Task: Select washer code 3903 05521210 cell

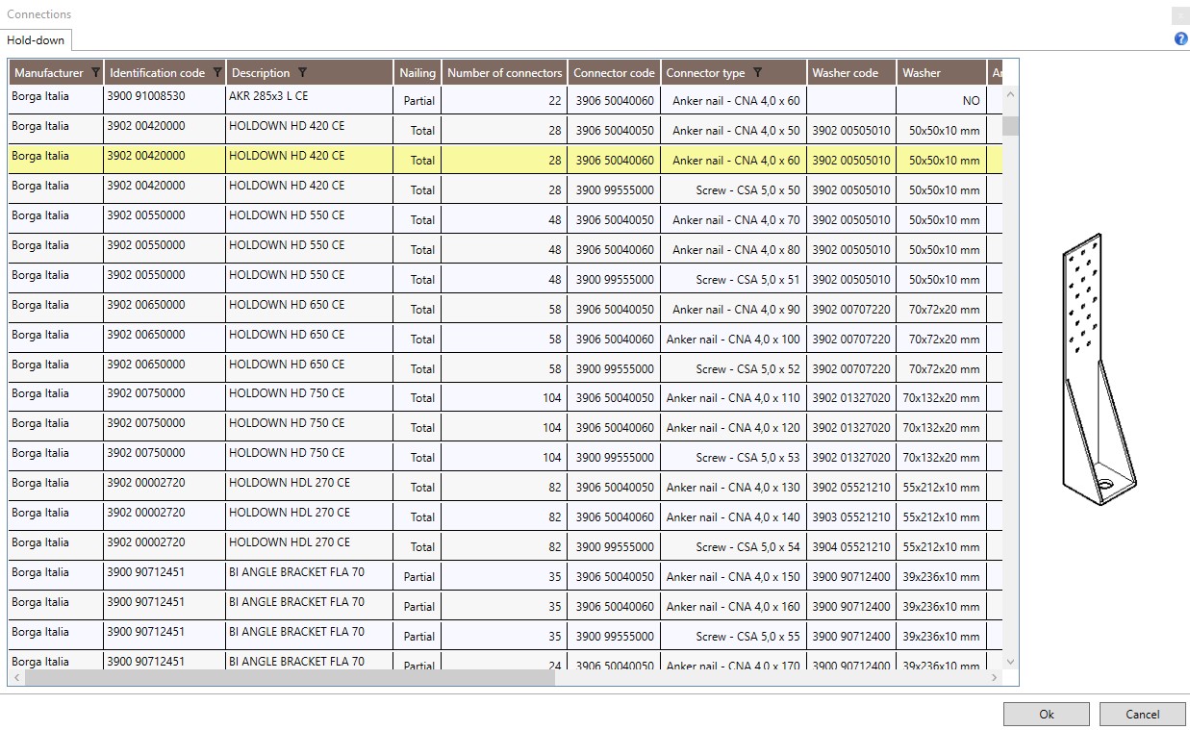Action: 851,516
